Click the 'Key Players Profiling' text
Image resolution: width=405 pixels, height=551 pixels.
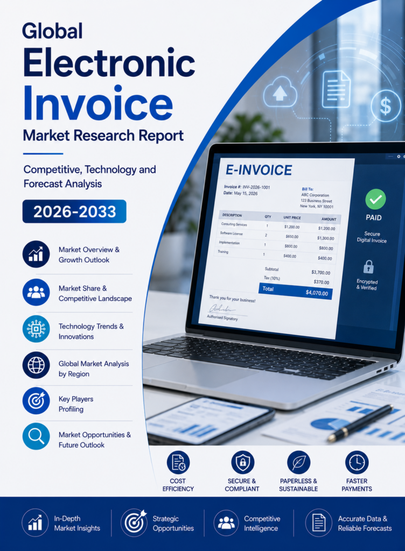[x=76, y=404]
